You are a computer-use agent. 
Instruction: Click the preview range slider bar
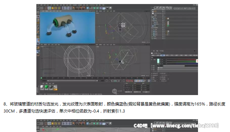pos(73,81)
